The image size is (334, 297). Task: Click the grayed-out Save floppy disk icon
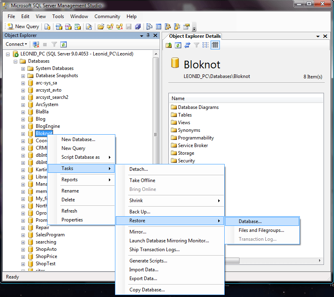pos(129,27)
